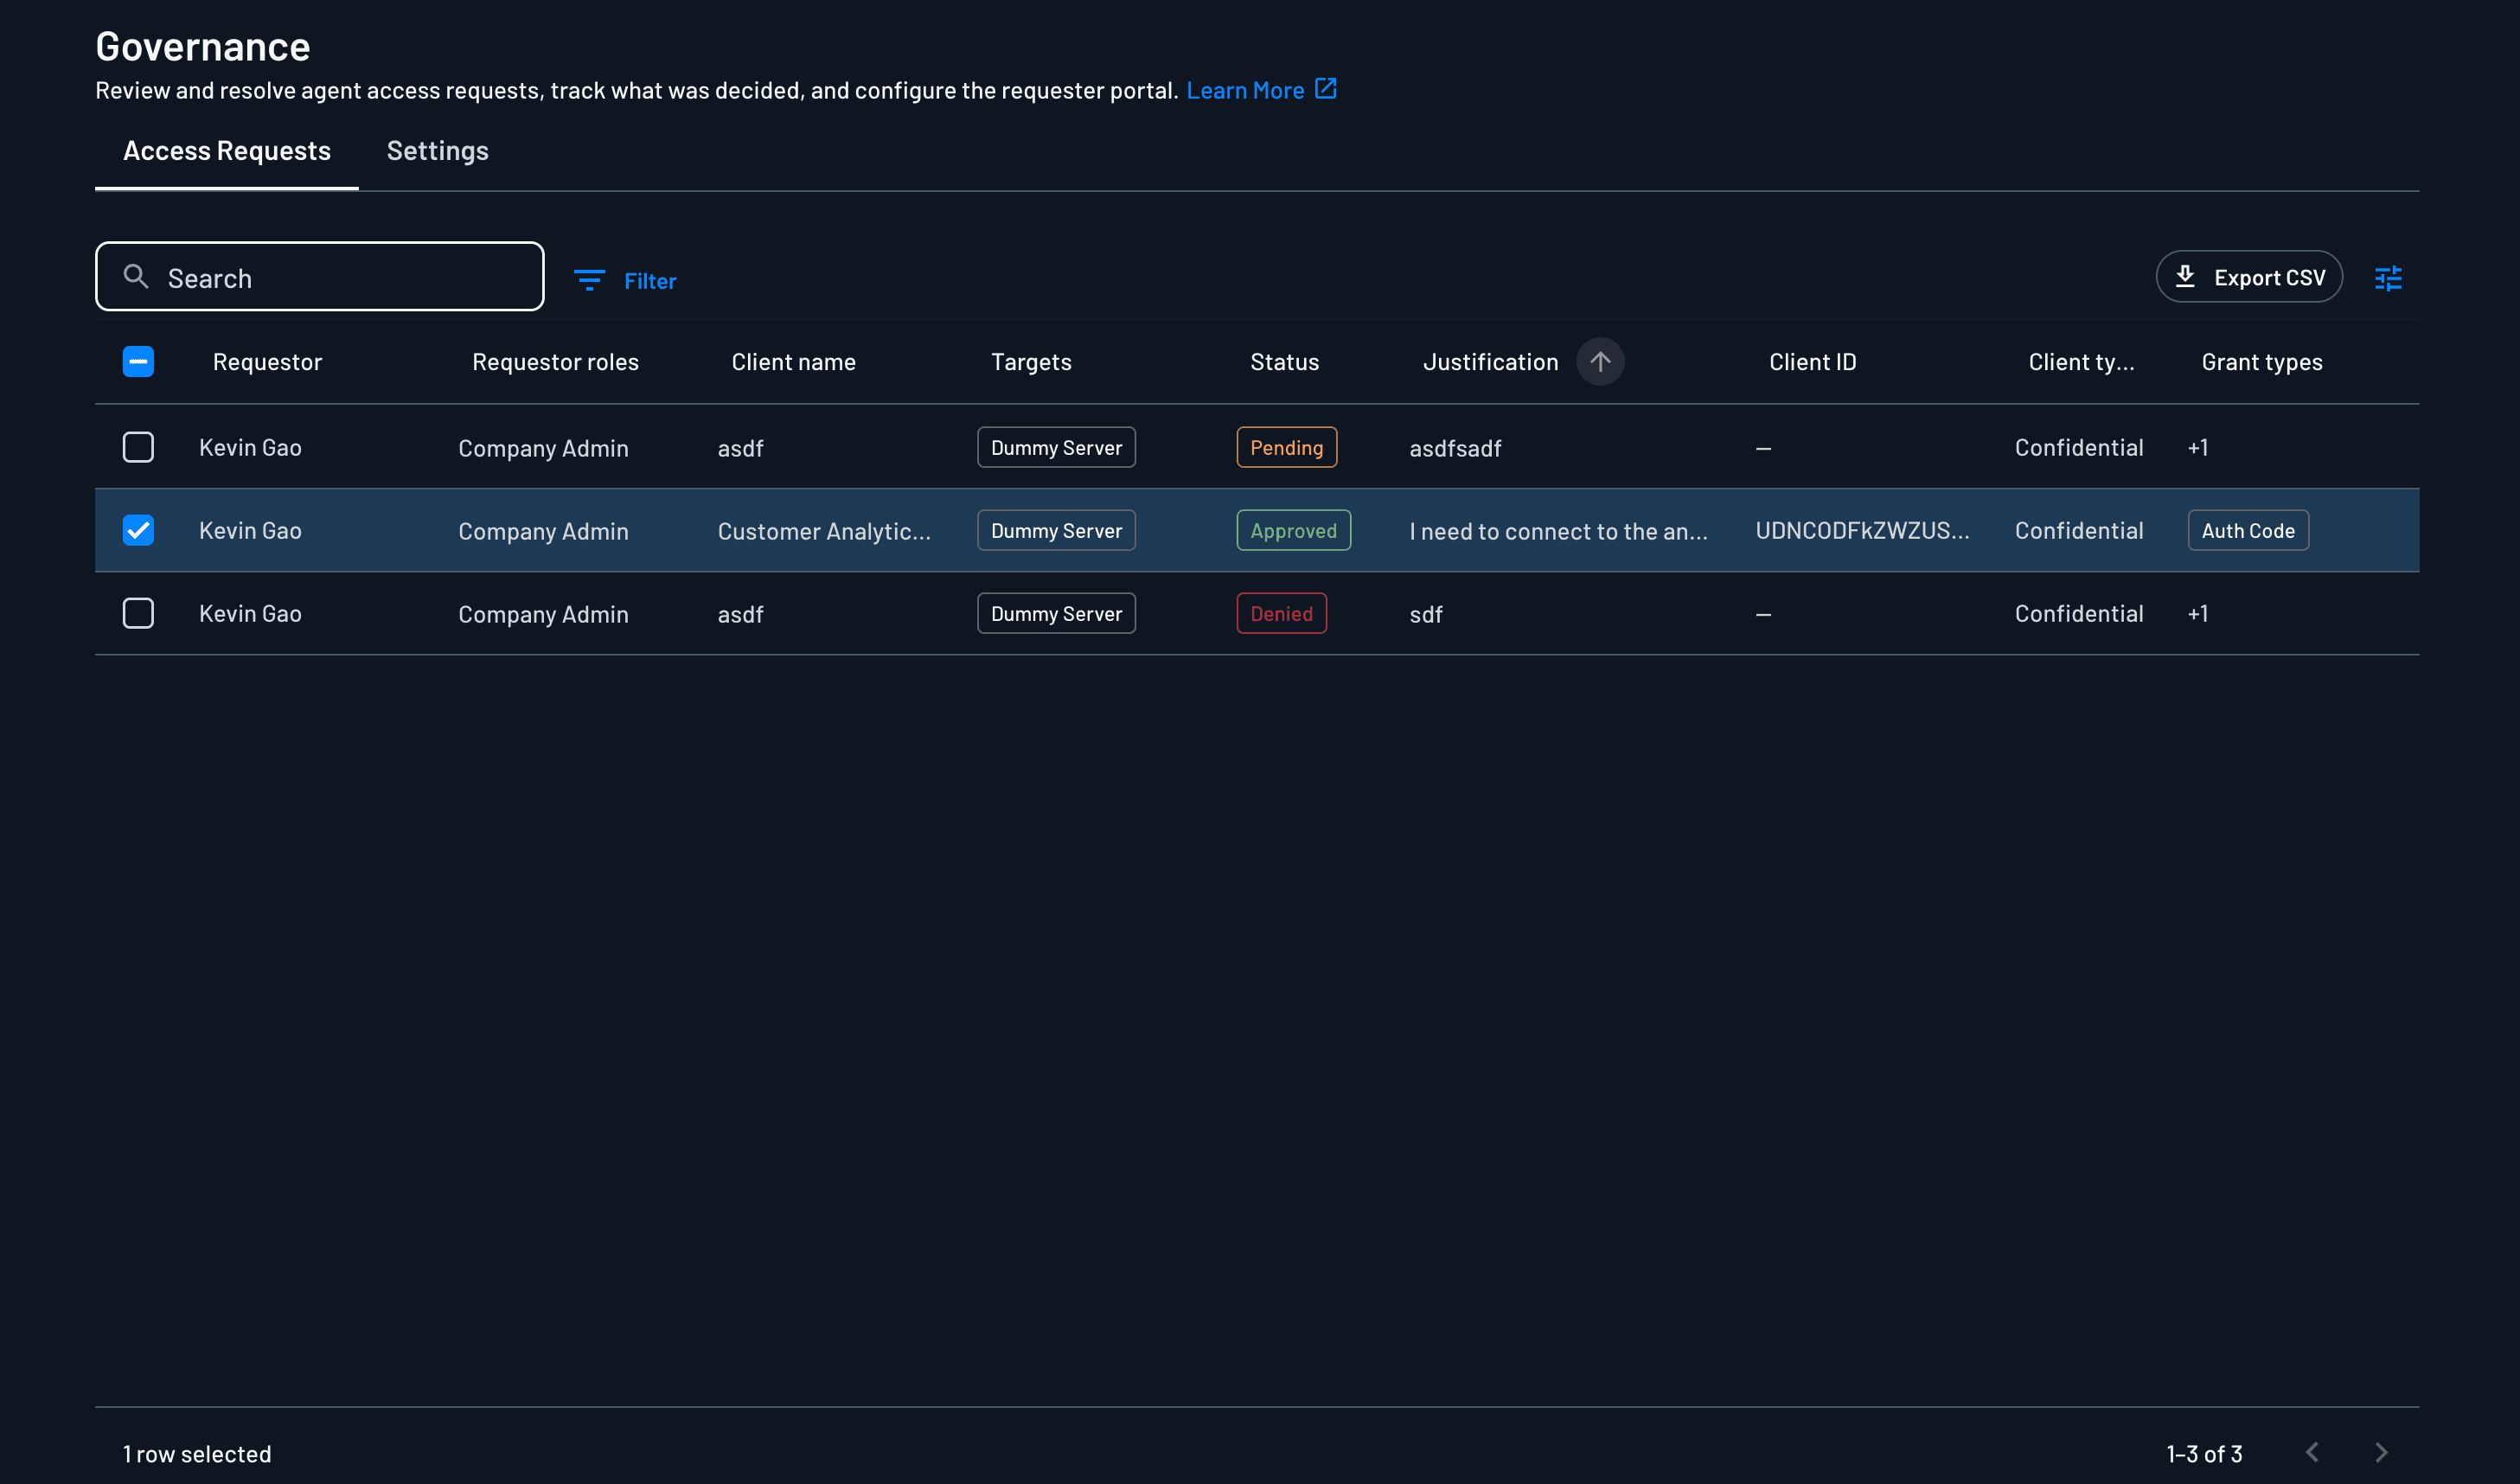
Task: Click the Client name column header
Action: click(x=793, y=362)
